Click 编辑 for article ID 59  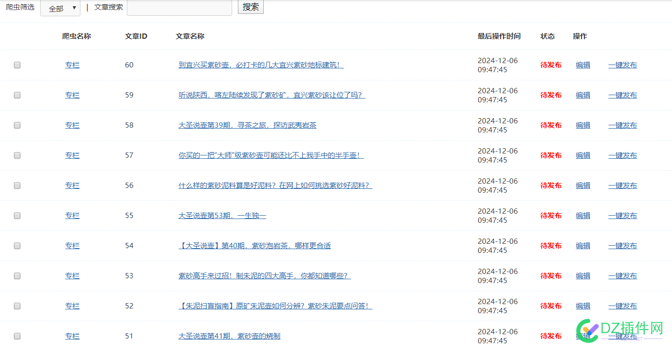tap(583, 95)
